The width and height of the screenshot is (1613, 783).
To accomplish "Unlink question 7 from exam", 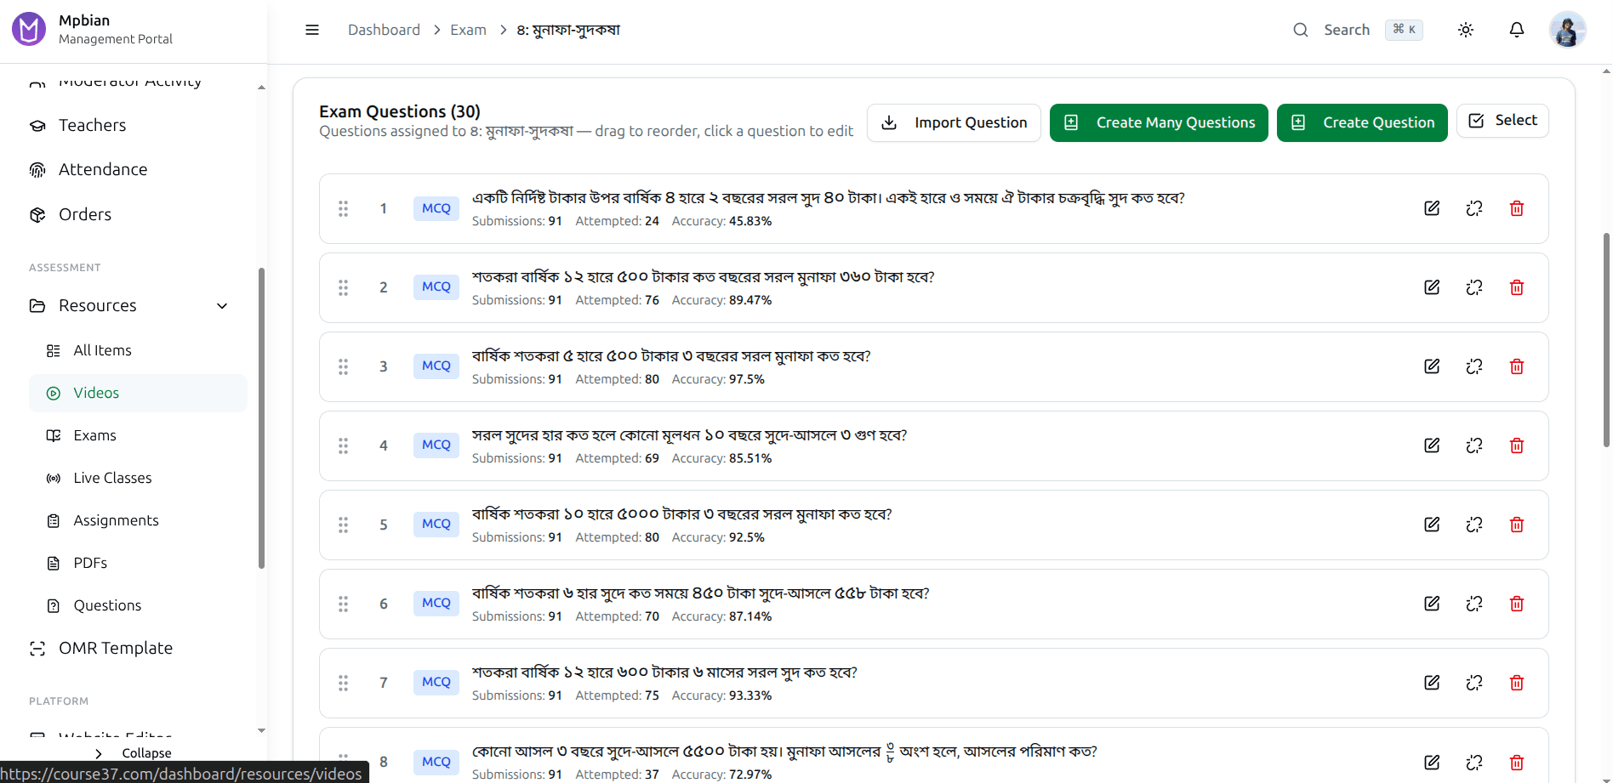I will 1474,683.
